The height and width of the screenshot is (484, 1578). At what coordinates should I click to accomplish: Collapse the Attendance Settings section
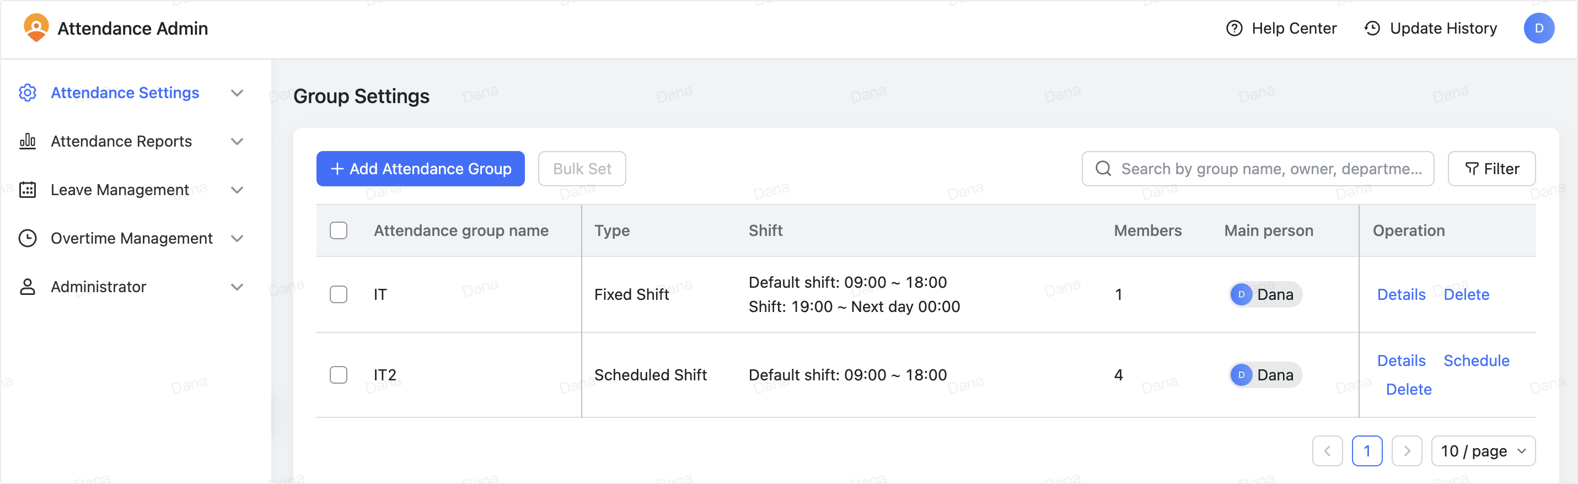pos(238,93)
